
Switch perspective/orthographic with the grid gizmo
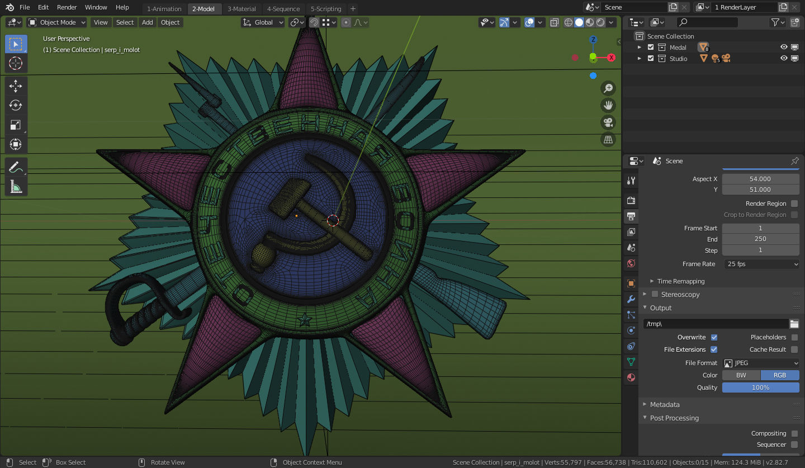click(x=608, y=140)
